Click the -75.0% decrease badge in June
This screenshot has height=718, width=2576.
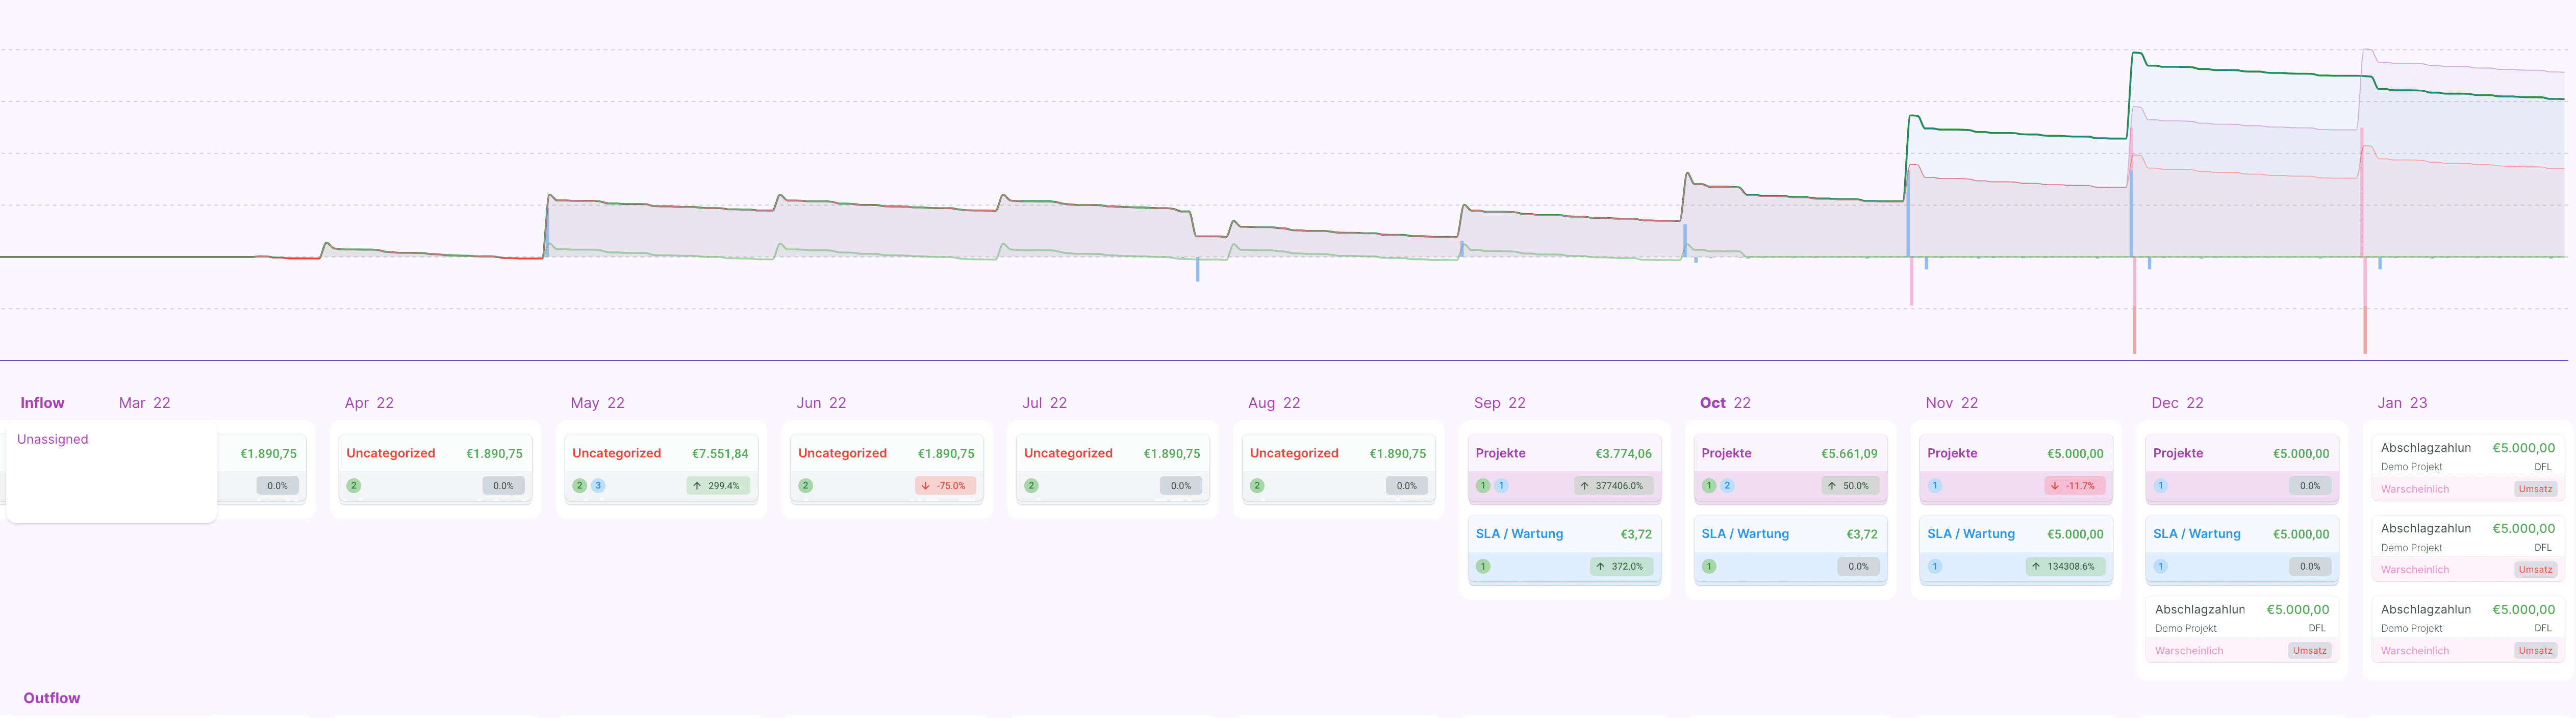pyautogui.click(x=944, y=486)
